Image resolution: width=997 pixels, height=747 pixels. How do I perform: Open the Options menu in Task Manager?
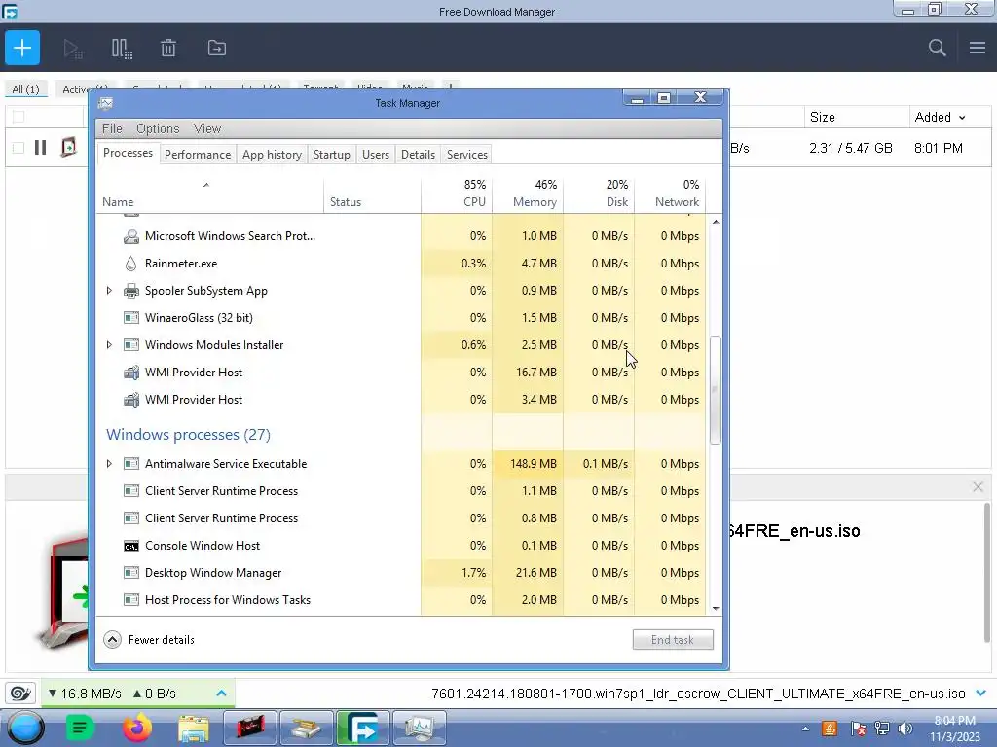click(x=158, y=128)
